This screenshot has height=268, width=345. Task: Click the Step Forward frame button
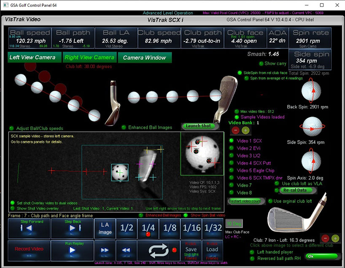pyautogui.click(x=29, y=228)
